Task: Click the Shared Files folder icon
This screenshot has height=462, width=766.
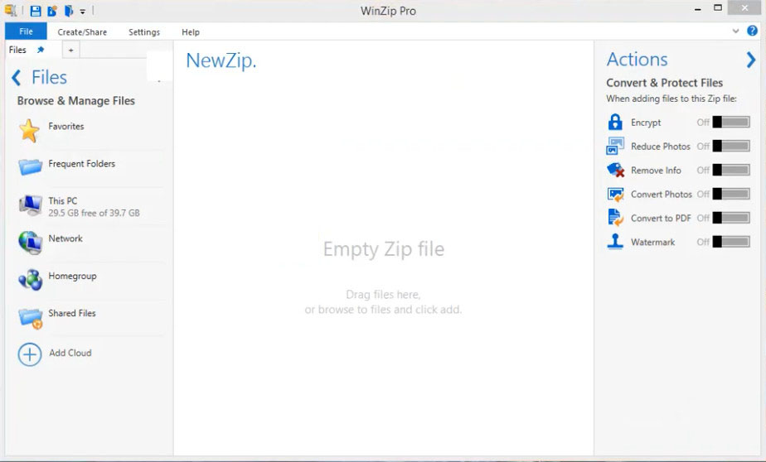Action: pyautogui.click(x=31, y=318)
